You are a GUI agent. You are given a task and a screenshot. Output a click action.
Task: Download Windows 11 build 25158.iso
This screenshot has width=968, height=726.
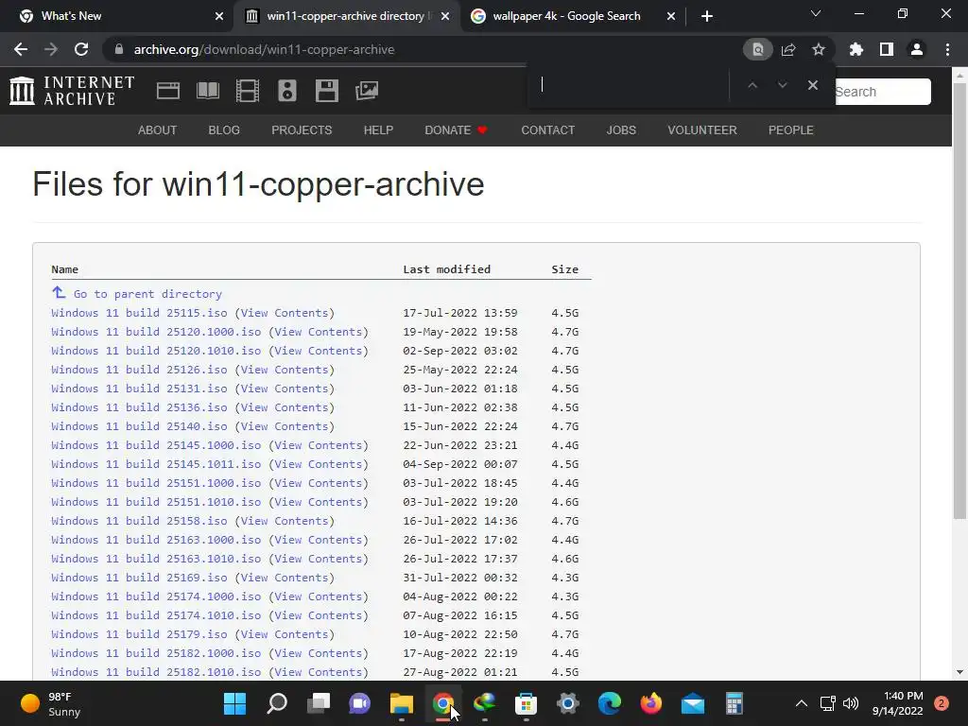click(139, 521)
